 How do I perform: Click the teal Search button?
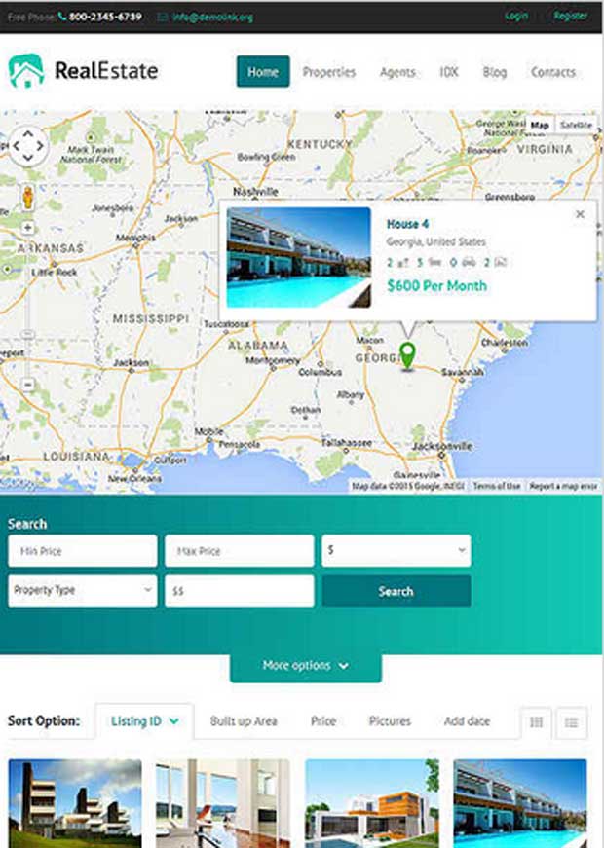(x=396, y=591)
